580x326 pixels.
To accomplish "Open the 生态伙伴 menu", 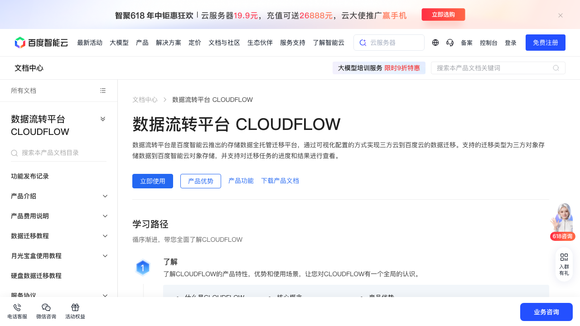I will (x=260, y=43).
